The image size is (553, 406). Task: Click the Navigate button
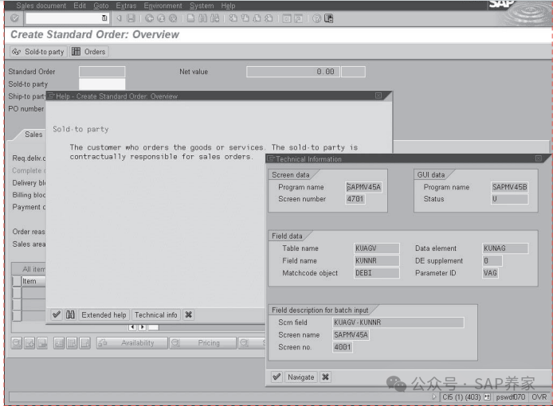tap(301, 377)
